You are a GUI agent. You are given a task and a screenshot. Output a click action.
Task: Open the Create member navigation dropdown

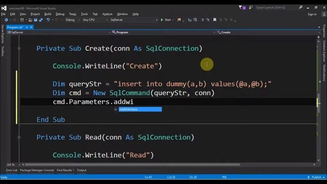[269, 32]
